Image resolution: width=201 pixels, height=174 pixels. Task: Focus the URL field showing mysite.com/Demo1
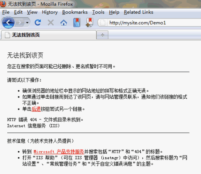154,23
